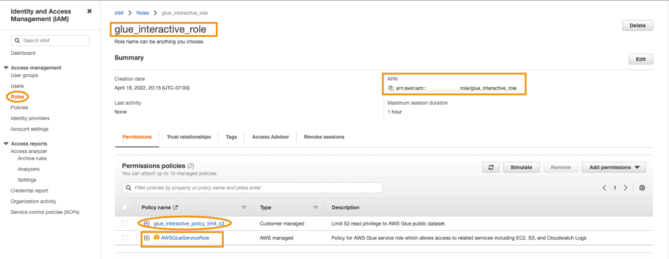Screen dimensions: 669x259
Task: Open User groups in the sidebar
Action: (x=24, y=75)
